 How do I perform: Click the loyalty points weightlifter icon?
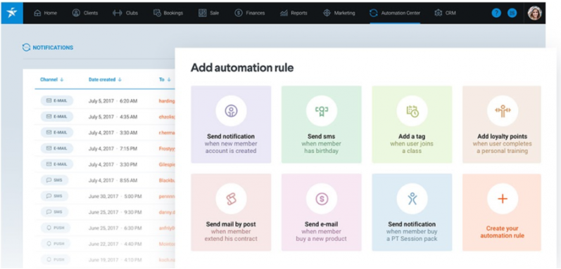tap(503, 111)
